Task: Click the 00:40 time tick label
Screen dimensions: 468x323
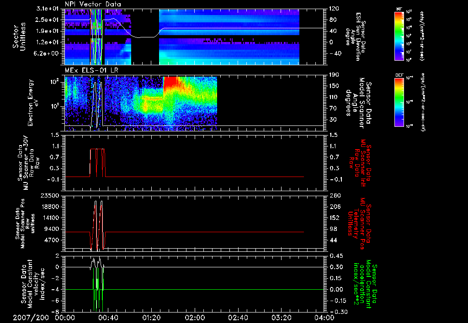Action: tap(108, 318)
